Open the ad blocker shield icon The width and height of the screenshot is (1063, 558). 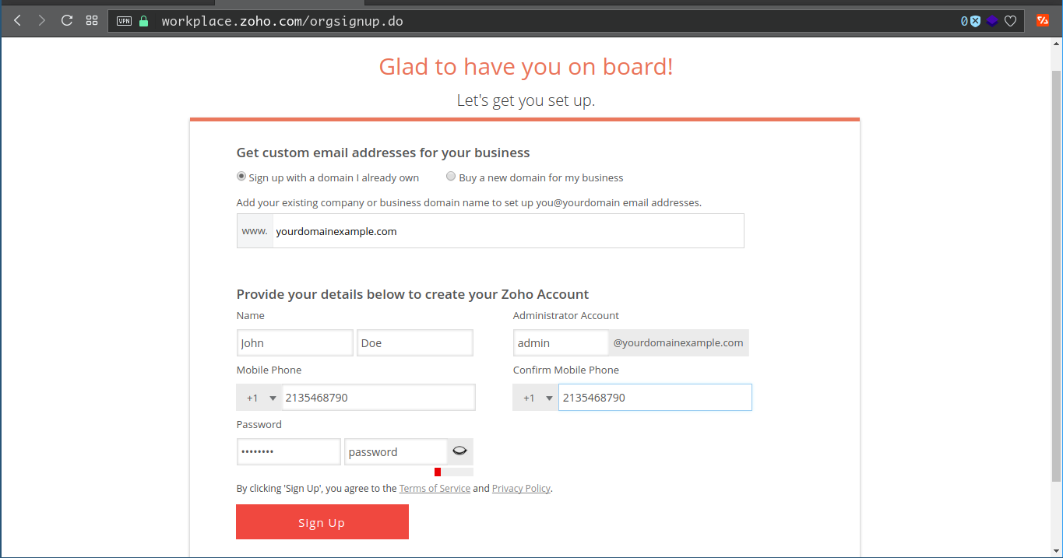pos(974,21)
